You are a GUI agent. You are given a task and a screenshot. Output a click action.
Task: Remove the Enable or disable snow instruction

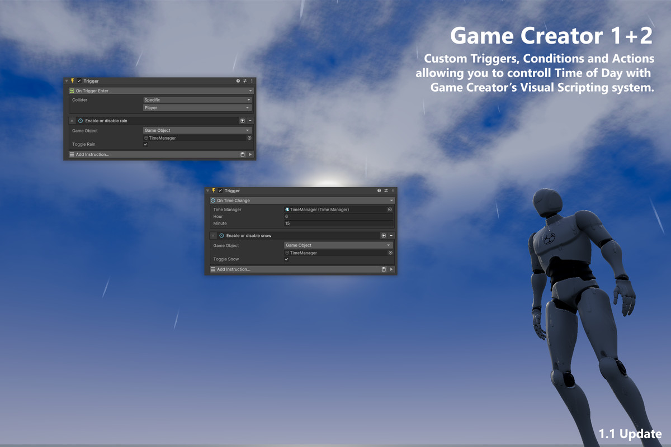(x=391, y=236)
